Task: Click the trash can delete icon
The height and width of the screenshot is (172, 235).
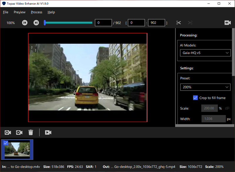Action: click(31, 132)
